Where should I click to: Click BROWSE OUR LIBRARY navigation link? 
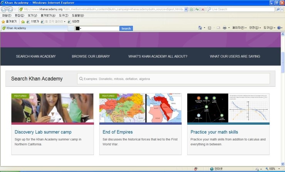(91, 57)
